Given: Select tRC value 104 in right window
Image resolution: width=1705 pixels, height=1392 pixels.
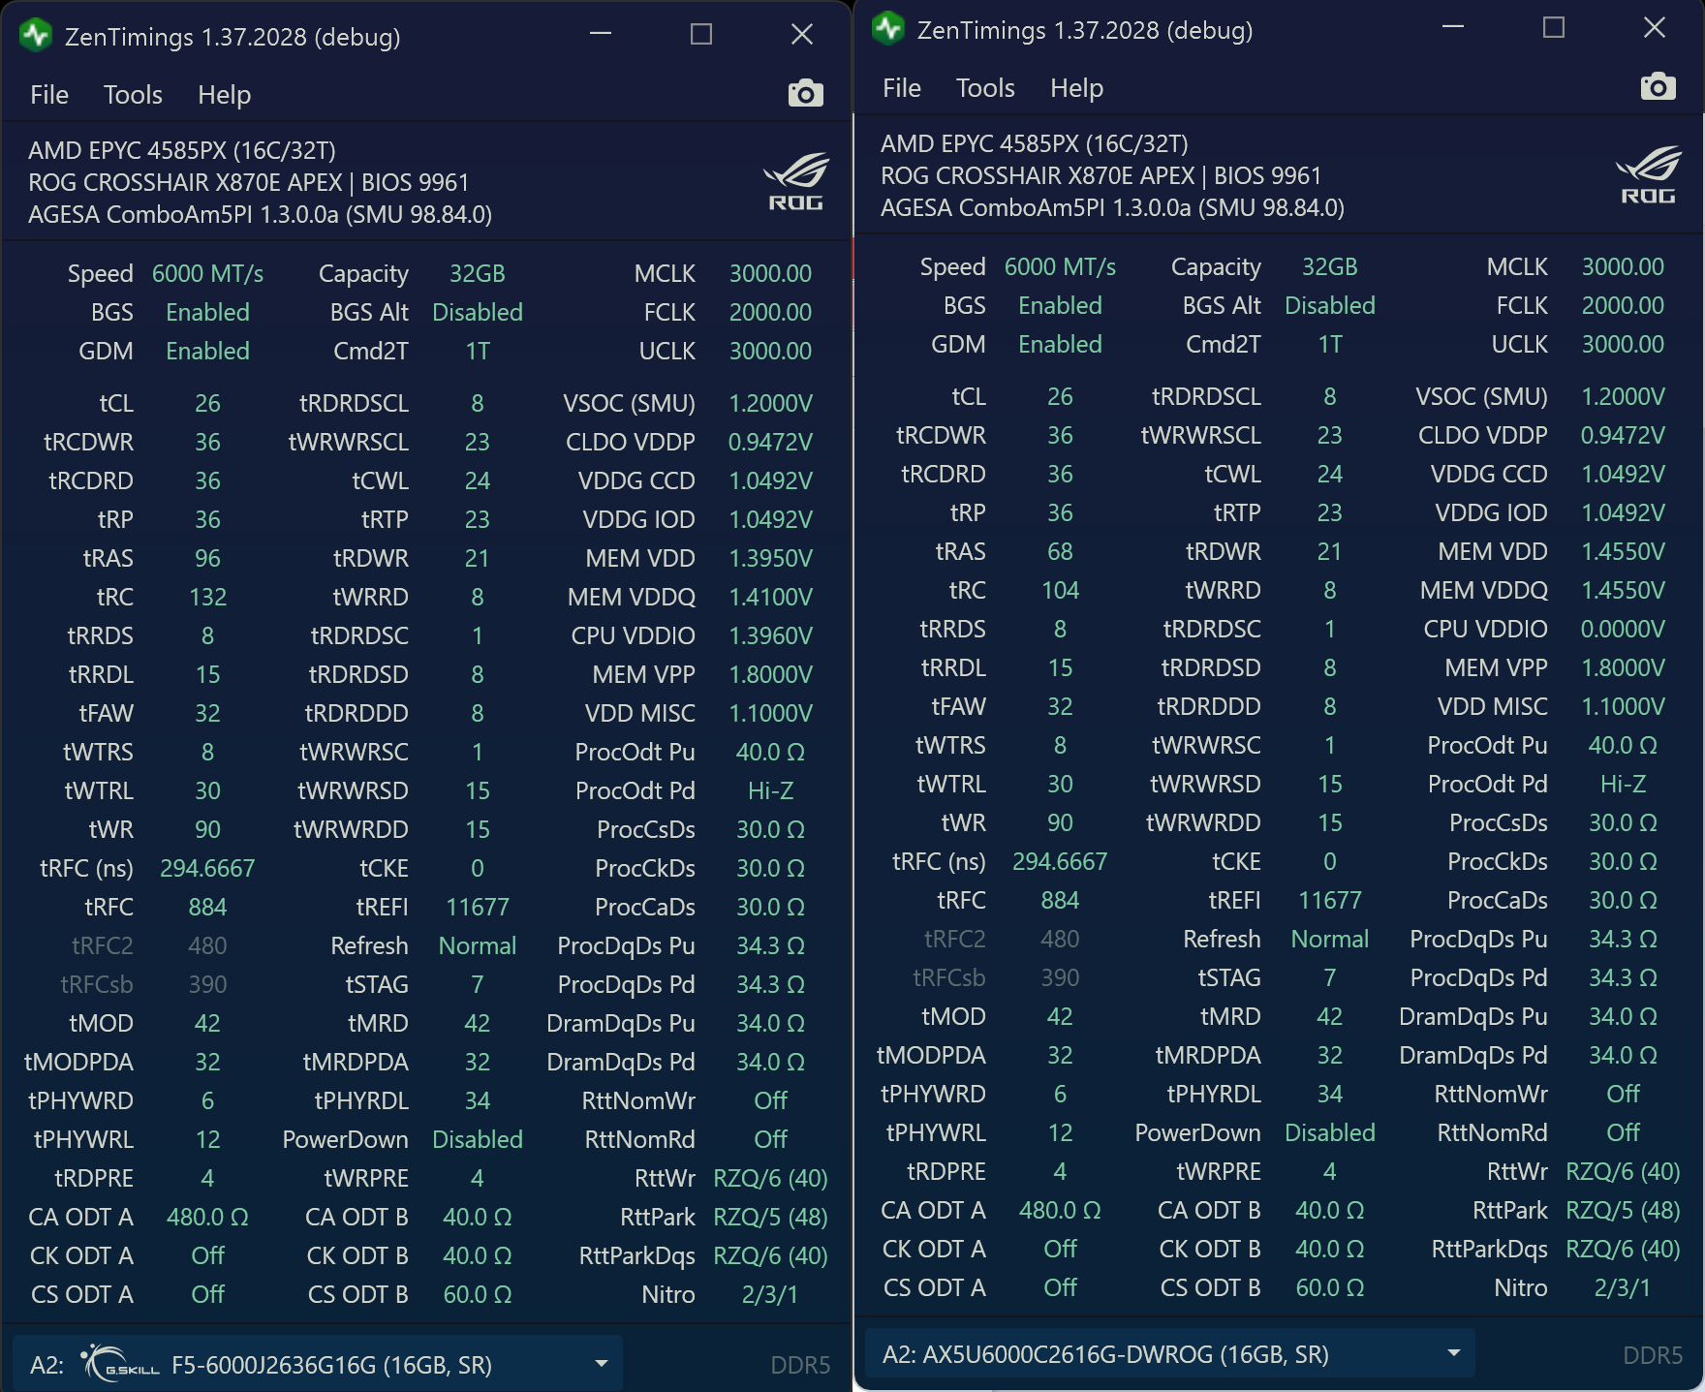Looking at the screenshot, I should [x=1060, y=591].
